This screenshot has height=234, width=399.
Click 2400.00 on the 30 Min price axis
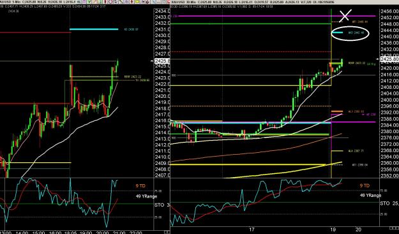coord(389,100)
